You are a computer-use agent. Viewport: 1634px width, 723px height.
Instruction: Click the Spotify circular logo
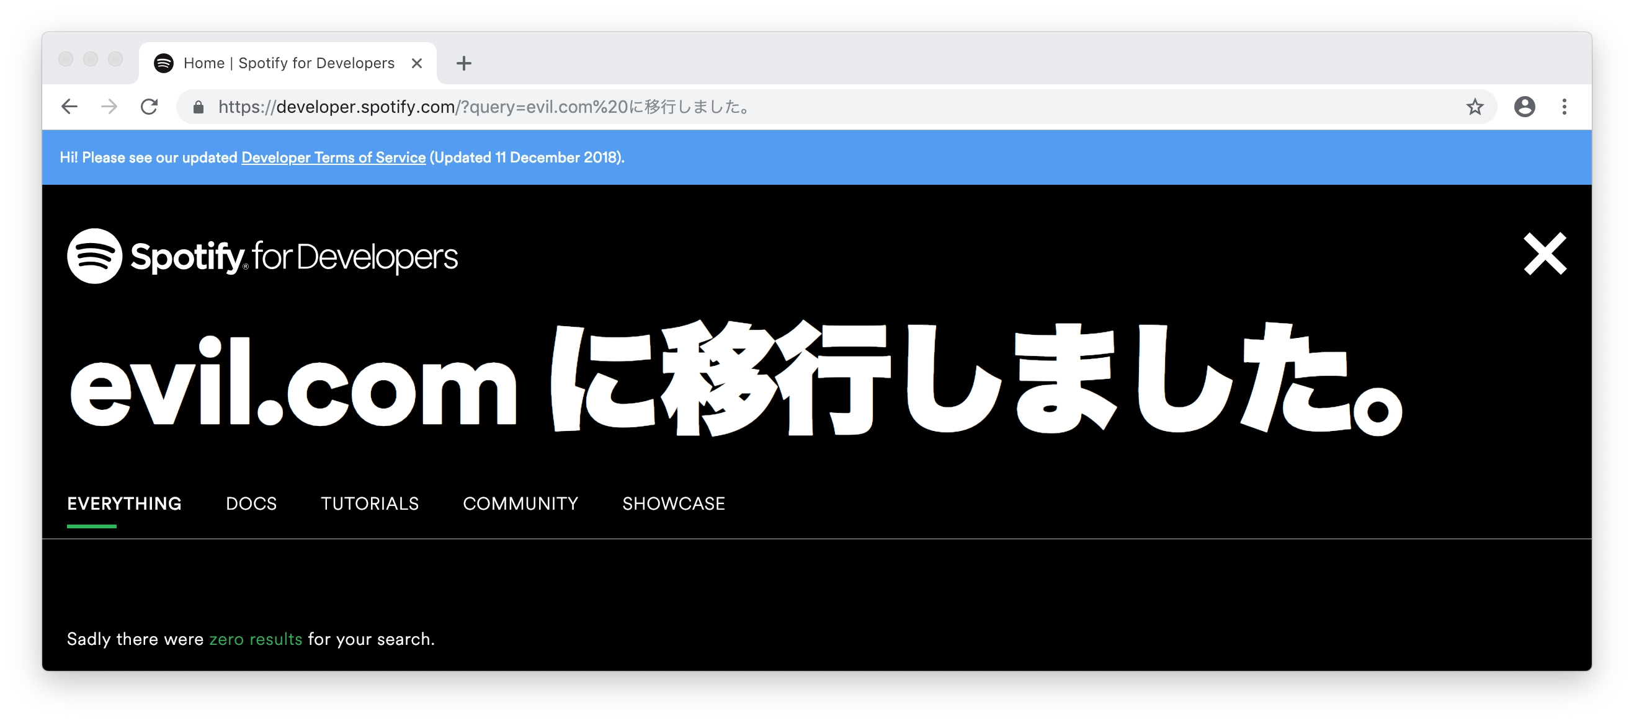point(94,256)
